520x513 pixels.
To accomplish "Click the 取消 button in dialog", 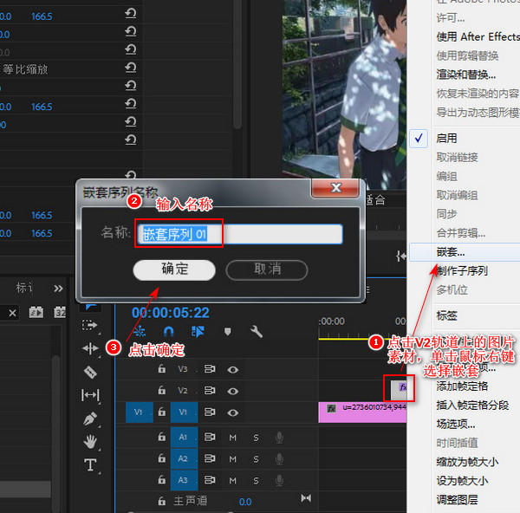I will click(267, 269).
